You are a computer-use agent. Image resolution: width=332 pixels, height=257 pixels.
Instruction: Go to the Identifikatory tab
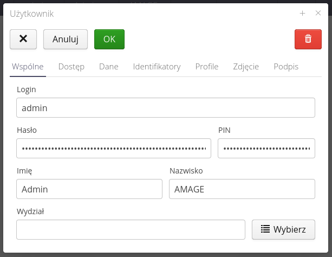157,67
